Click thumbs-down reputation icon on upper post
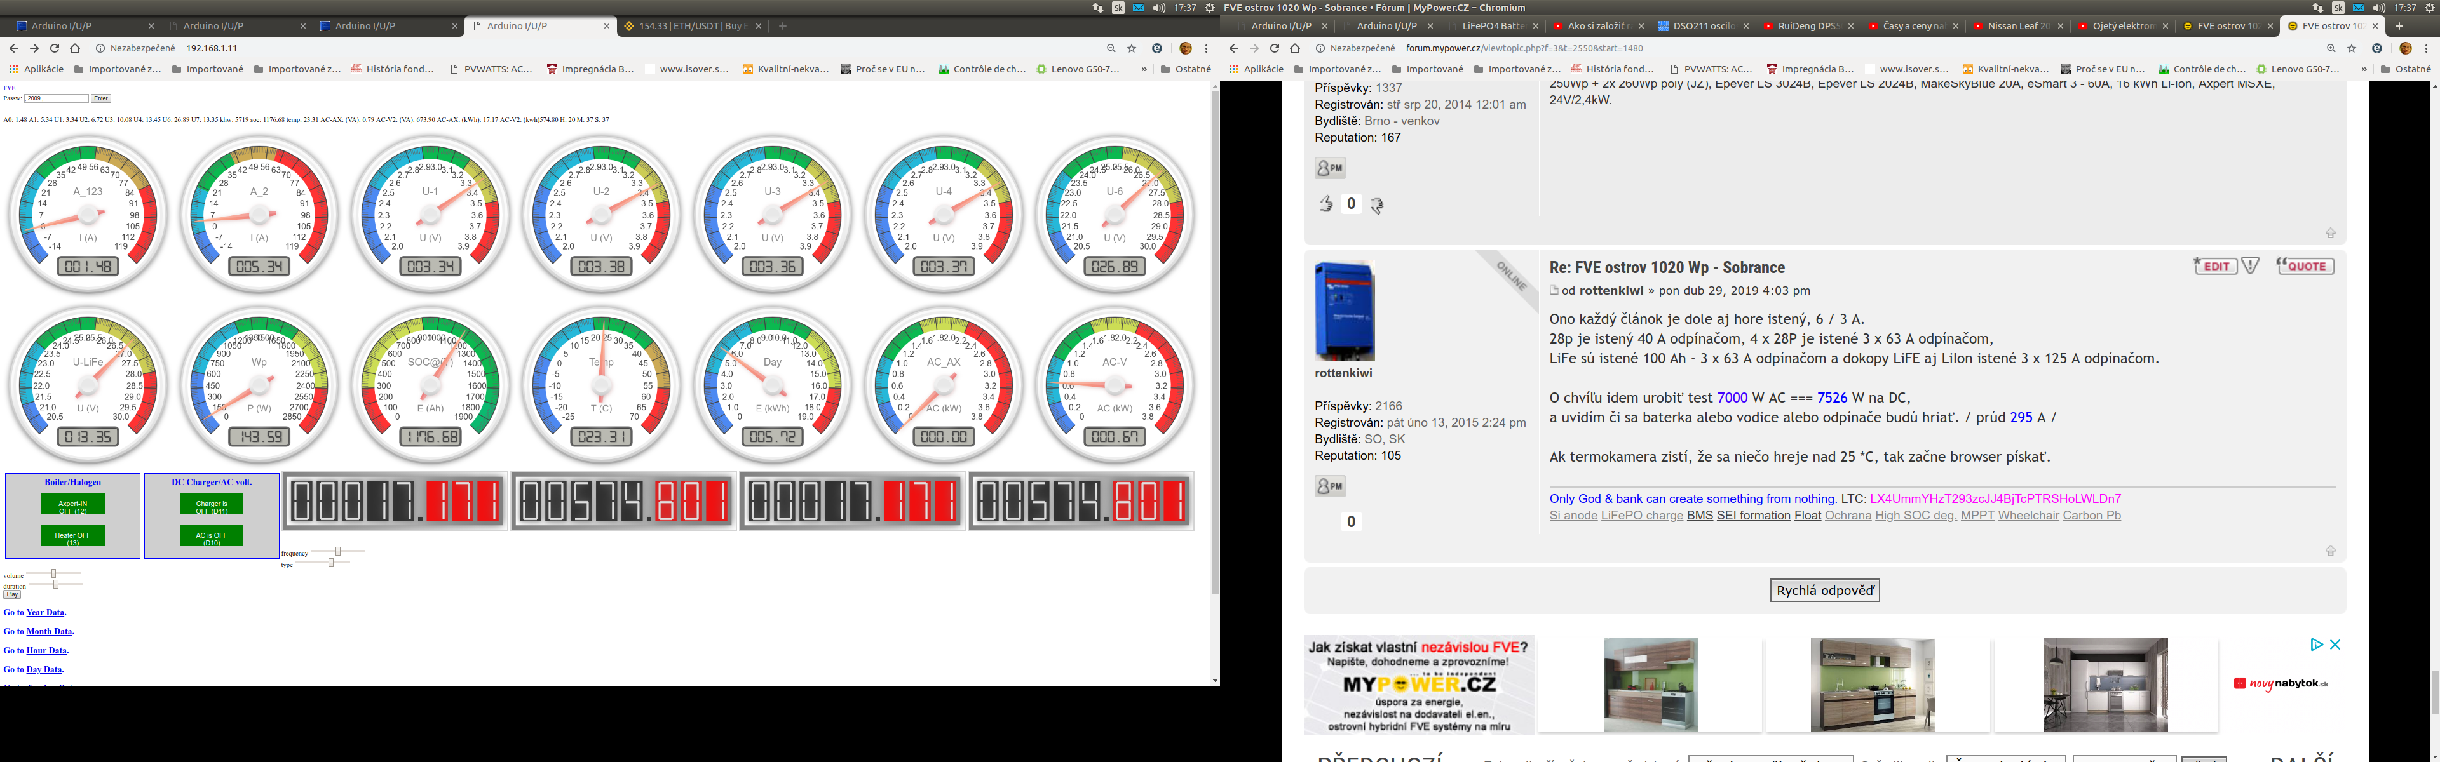 [1376, 204]
